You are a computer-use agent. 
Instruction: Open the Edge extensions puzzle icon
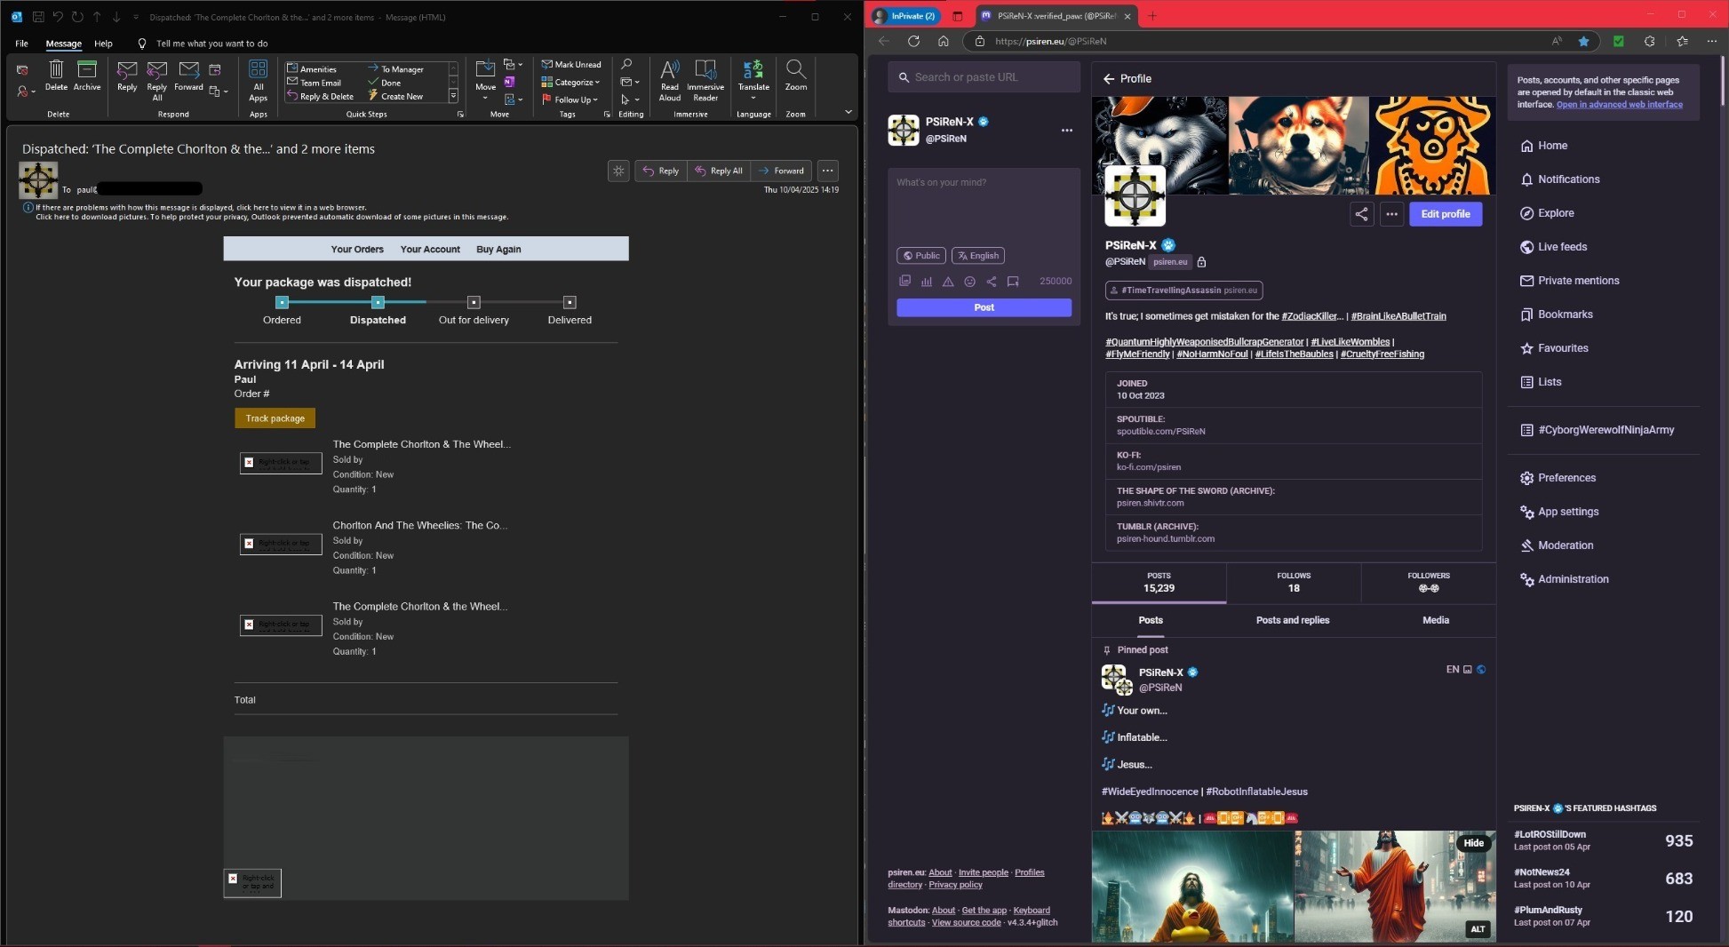click(1649, 41)
